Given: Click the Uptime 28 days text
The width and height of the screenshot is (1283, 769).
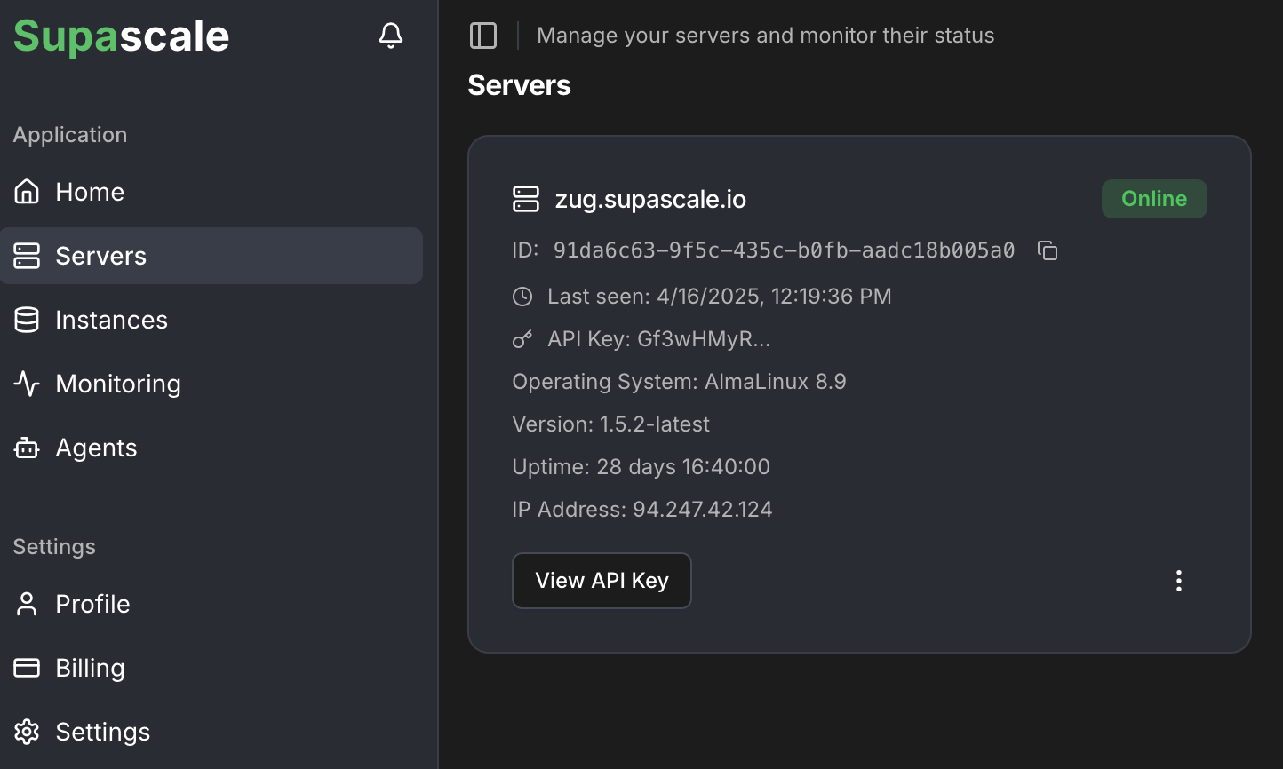Looking at the screenshot, I should 641,467.
